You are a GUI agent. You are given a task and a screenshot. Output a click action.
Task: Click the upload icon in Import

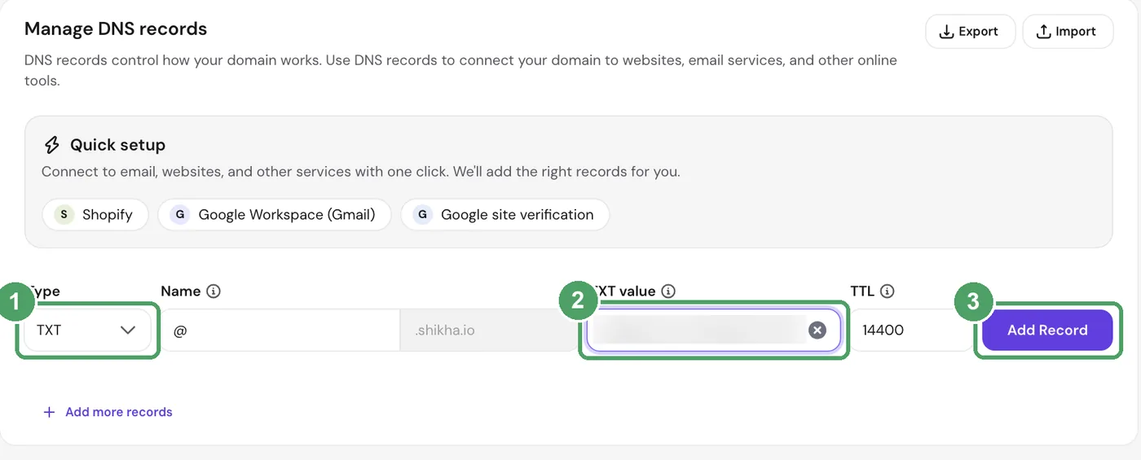[x=1043, y=32]
